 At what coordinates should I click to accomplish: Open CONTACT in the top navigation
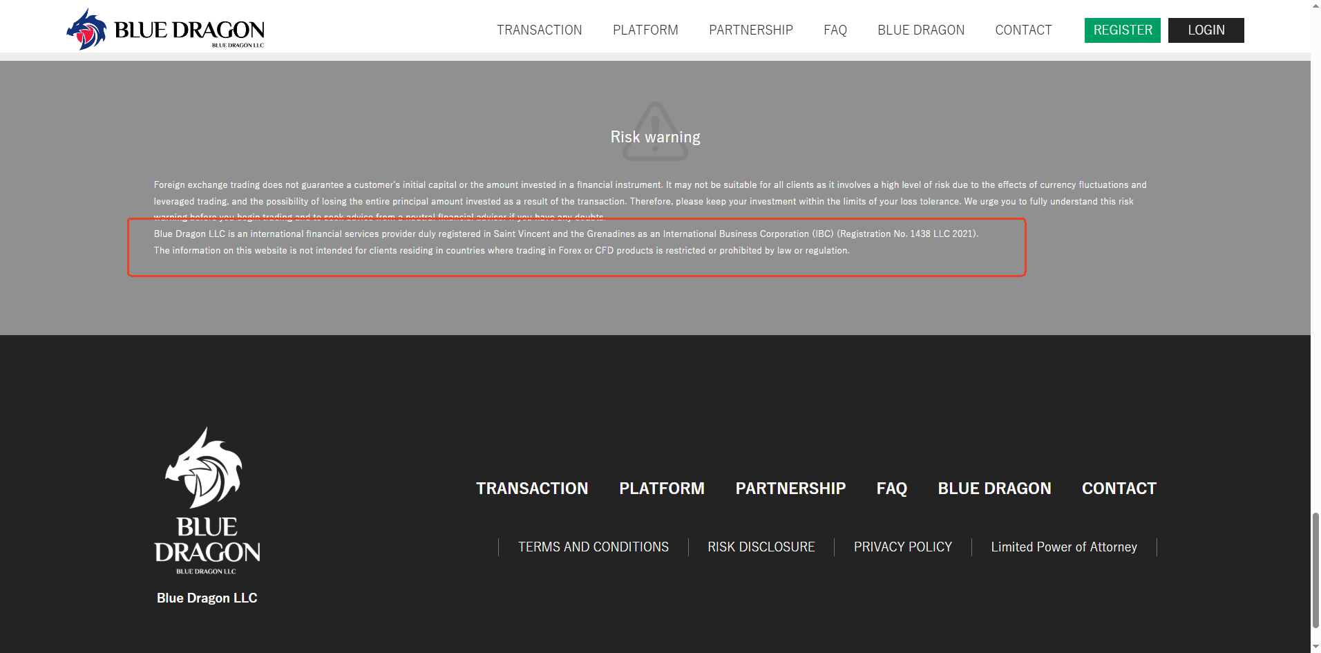[1023, 30]
